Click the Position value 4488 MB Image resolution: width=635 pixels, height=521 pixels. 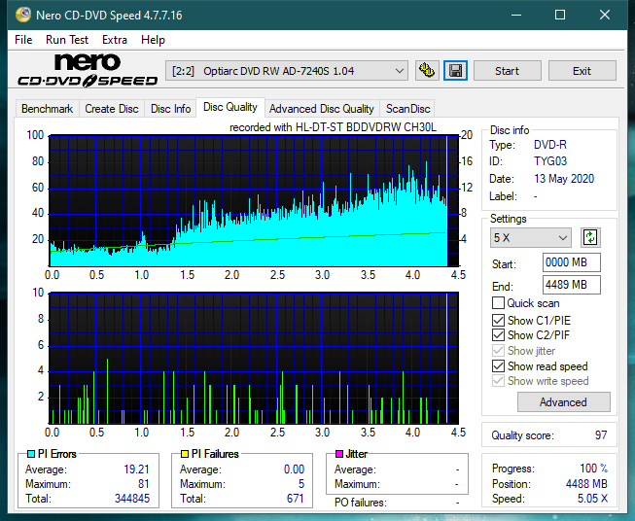click(x=586, y=484)
